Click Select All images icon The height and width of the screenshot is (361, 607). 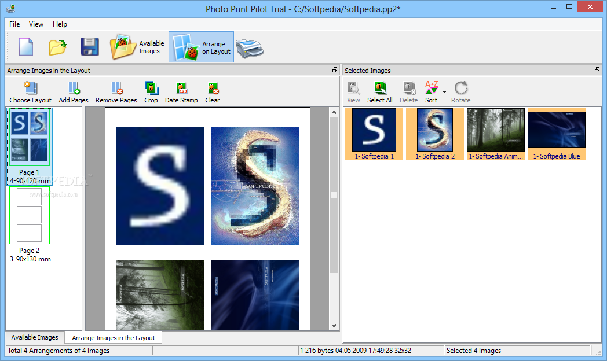point(380,93)
